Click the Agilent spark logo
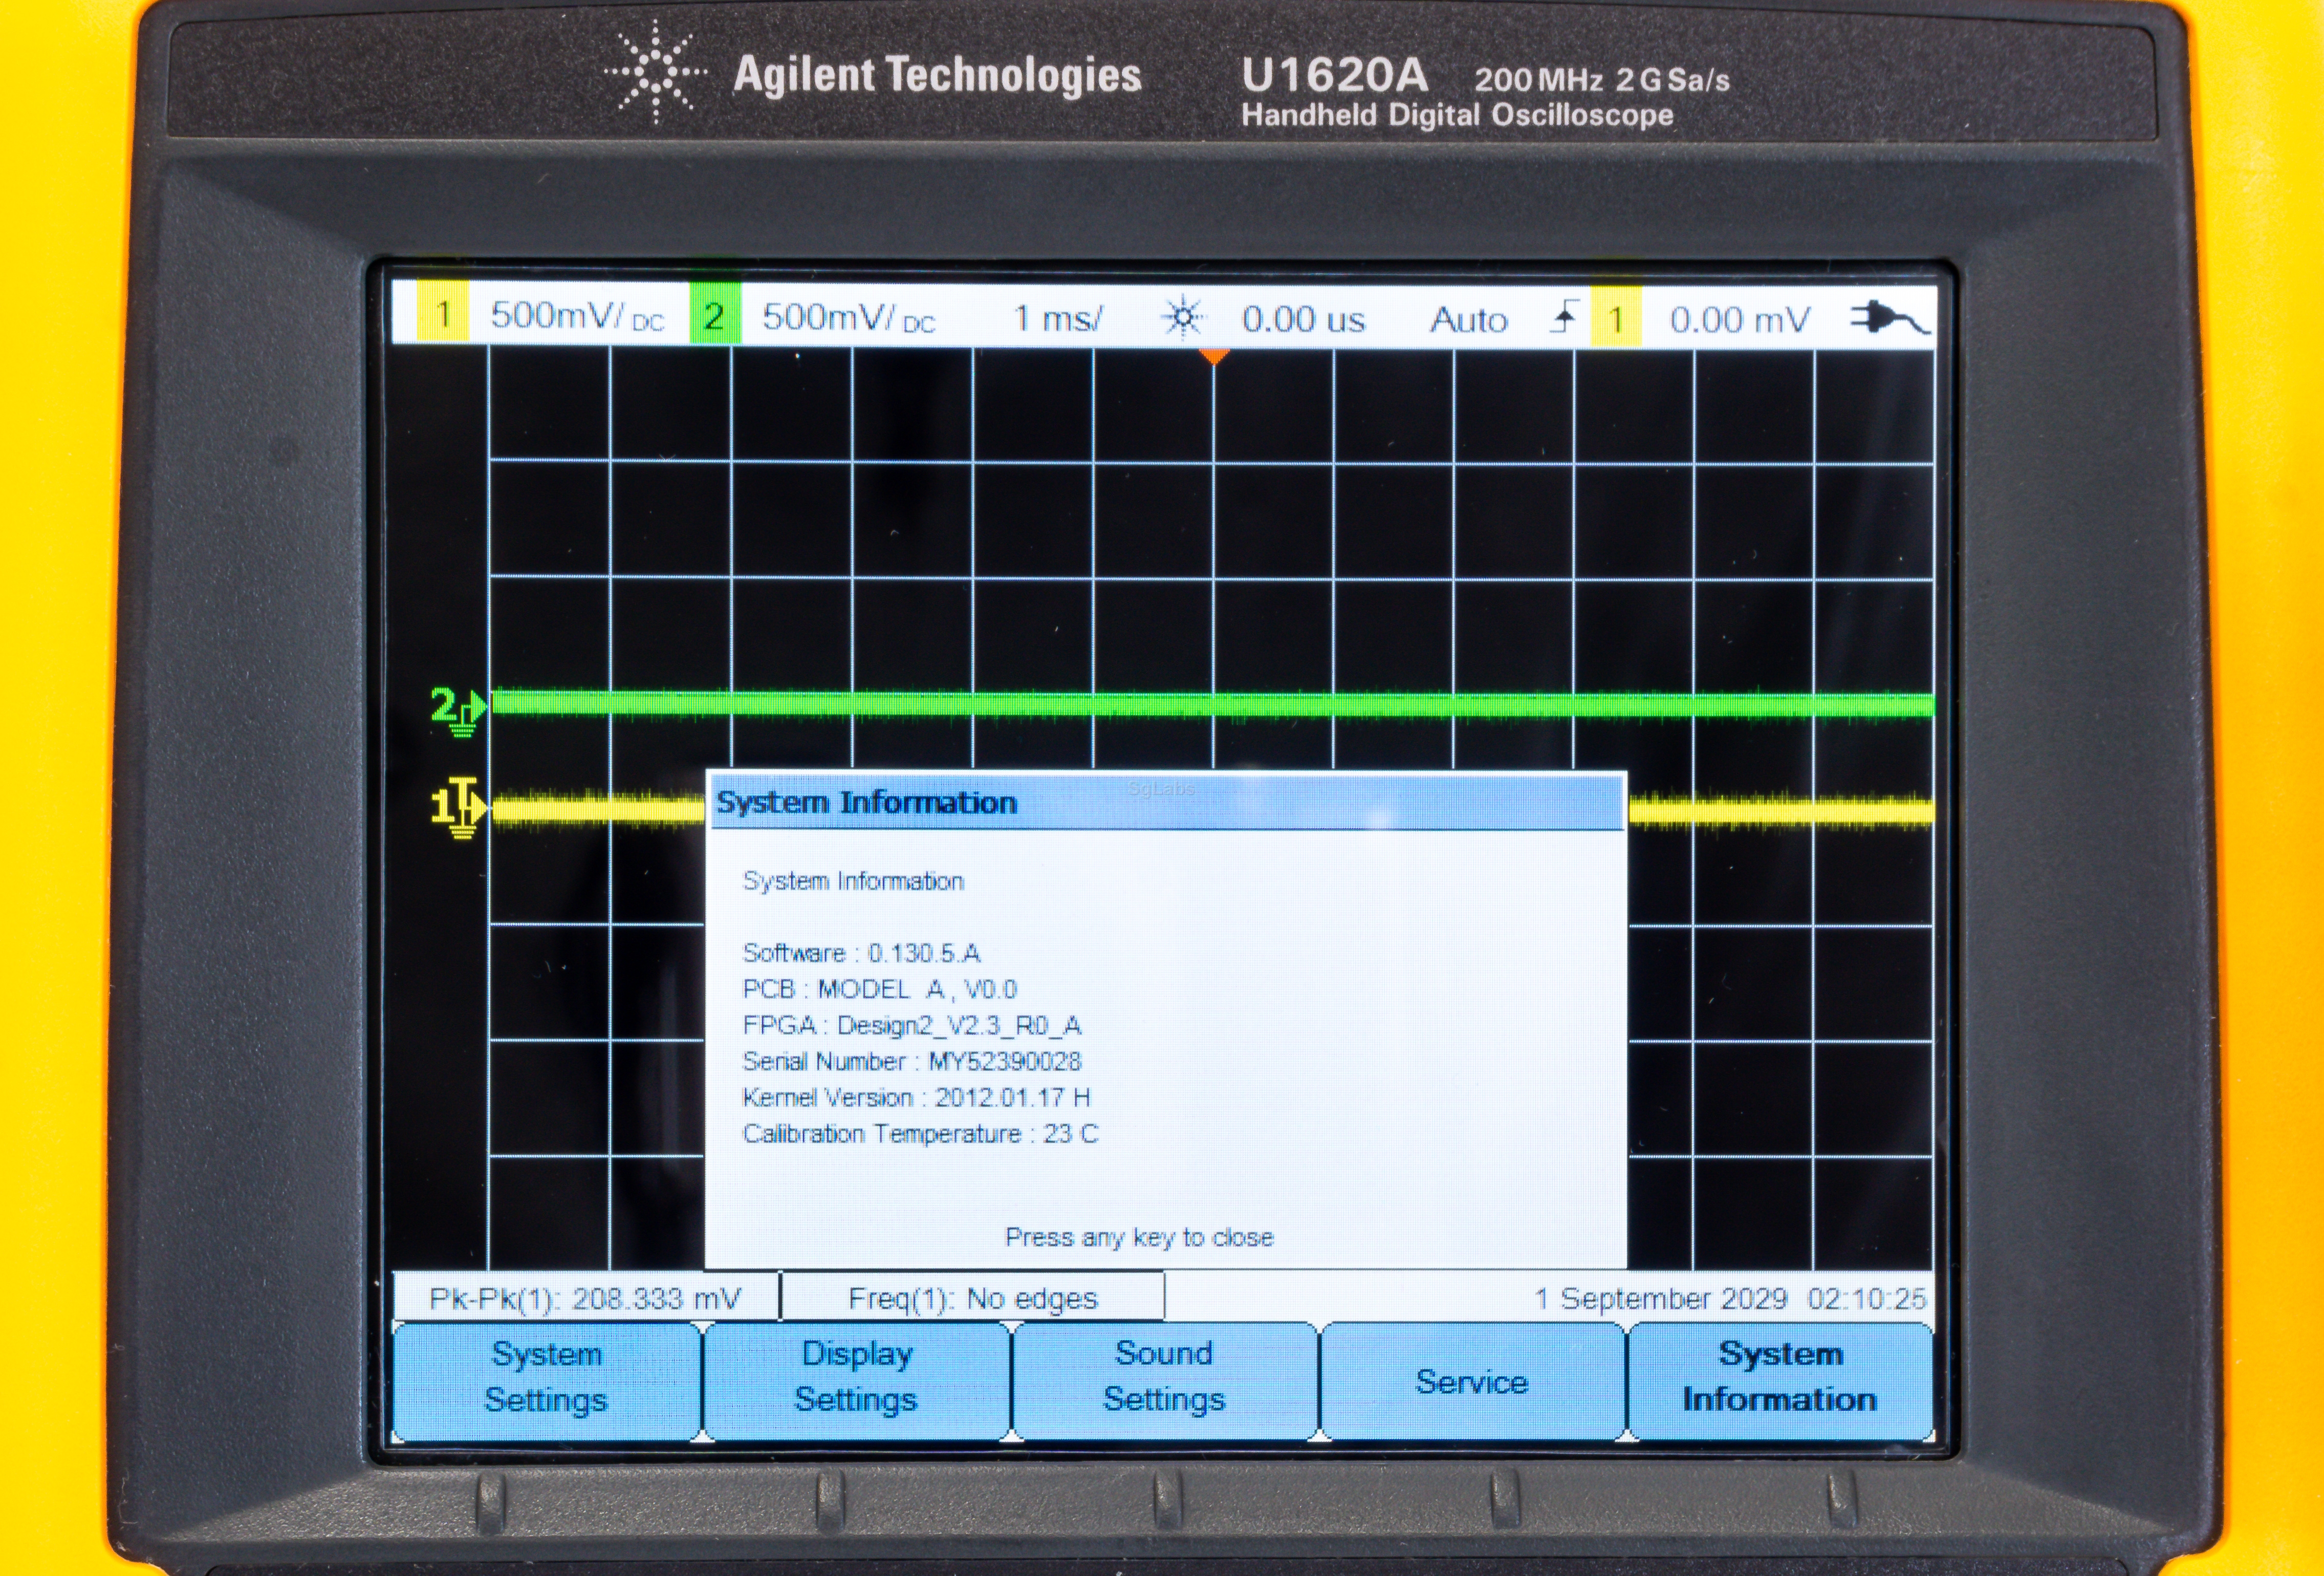This screenshot has height=1576, width=2324. point(656,72)
